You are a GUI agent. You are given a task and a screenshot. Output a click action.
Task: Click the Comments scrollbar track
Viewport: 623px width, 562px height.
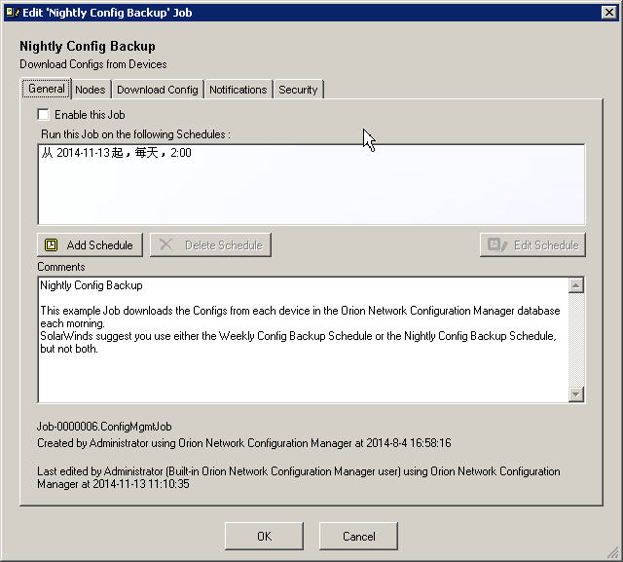coord(575,340)
